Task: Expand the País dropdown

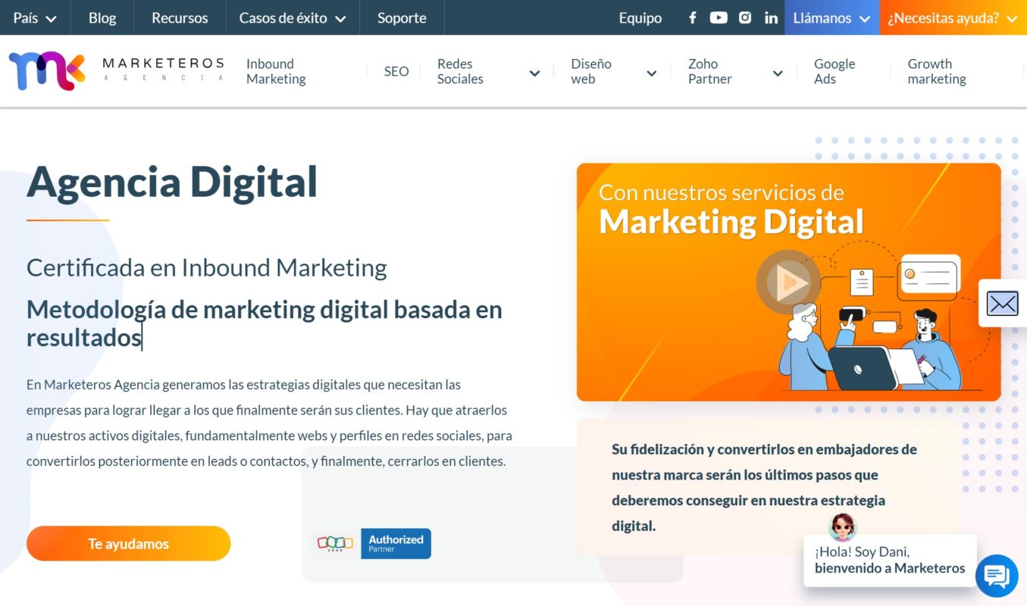Action: click(35, 17)
